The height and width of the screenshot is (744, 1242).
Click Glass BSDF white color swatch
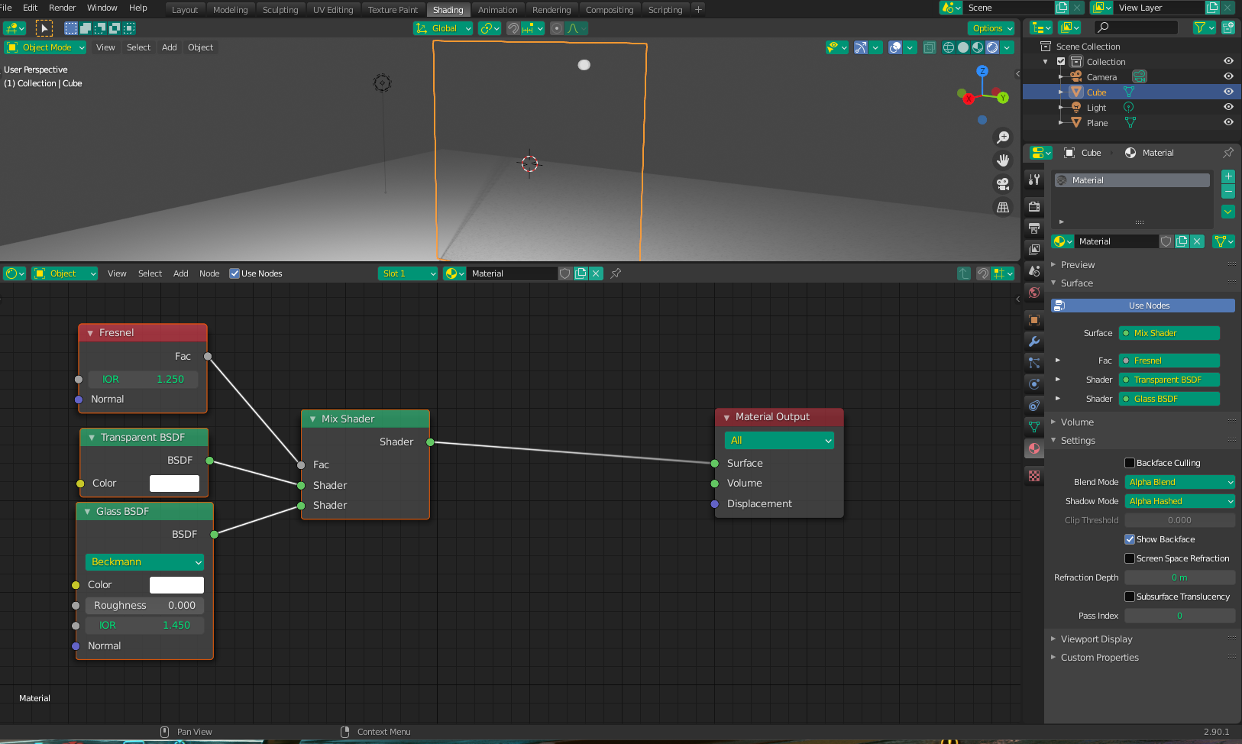click(176, 585)
